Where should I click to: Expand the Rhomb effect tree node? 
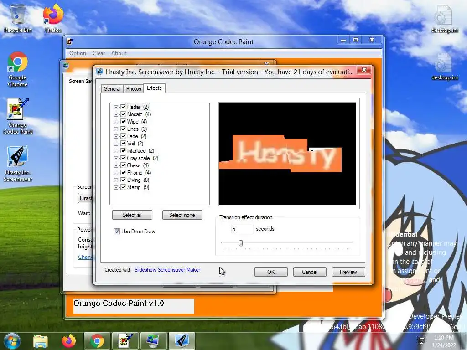(116, 173)
